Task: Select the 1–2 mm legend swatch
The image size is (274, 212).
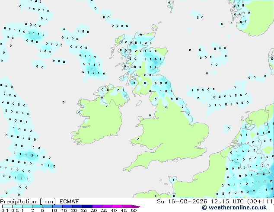Action: click(x=27, y=206)
